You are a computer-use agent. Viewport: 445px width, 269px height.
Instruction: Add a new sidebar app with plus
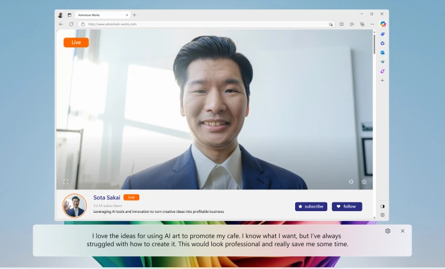pyautogui.click(x=382, y=80)
